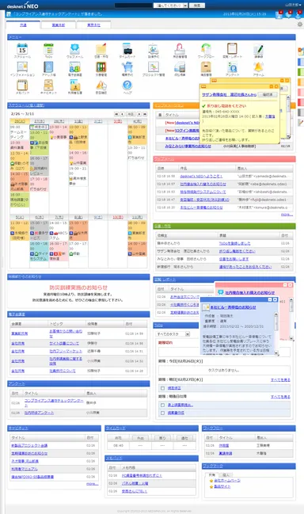Open the notepad with green pen icon
The width and height of the screenshot is (304, 514).
pyautogui.click(x=258, y=49)
